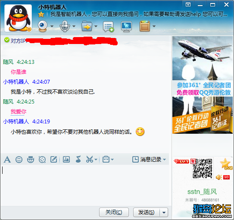The image size is (234, 220).
Task: Click the LV2 gold star badge
Action: [x=226, y=164]
